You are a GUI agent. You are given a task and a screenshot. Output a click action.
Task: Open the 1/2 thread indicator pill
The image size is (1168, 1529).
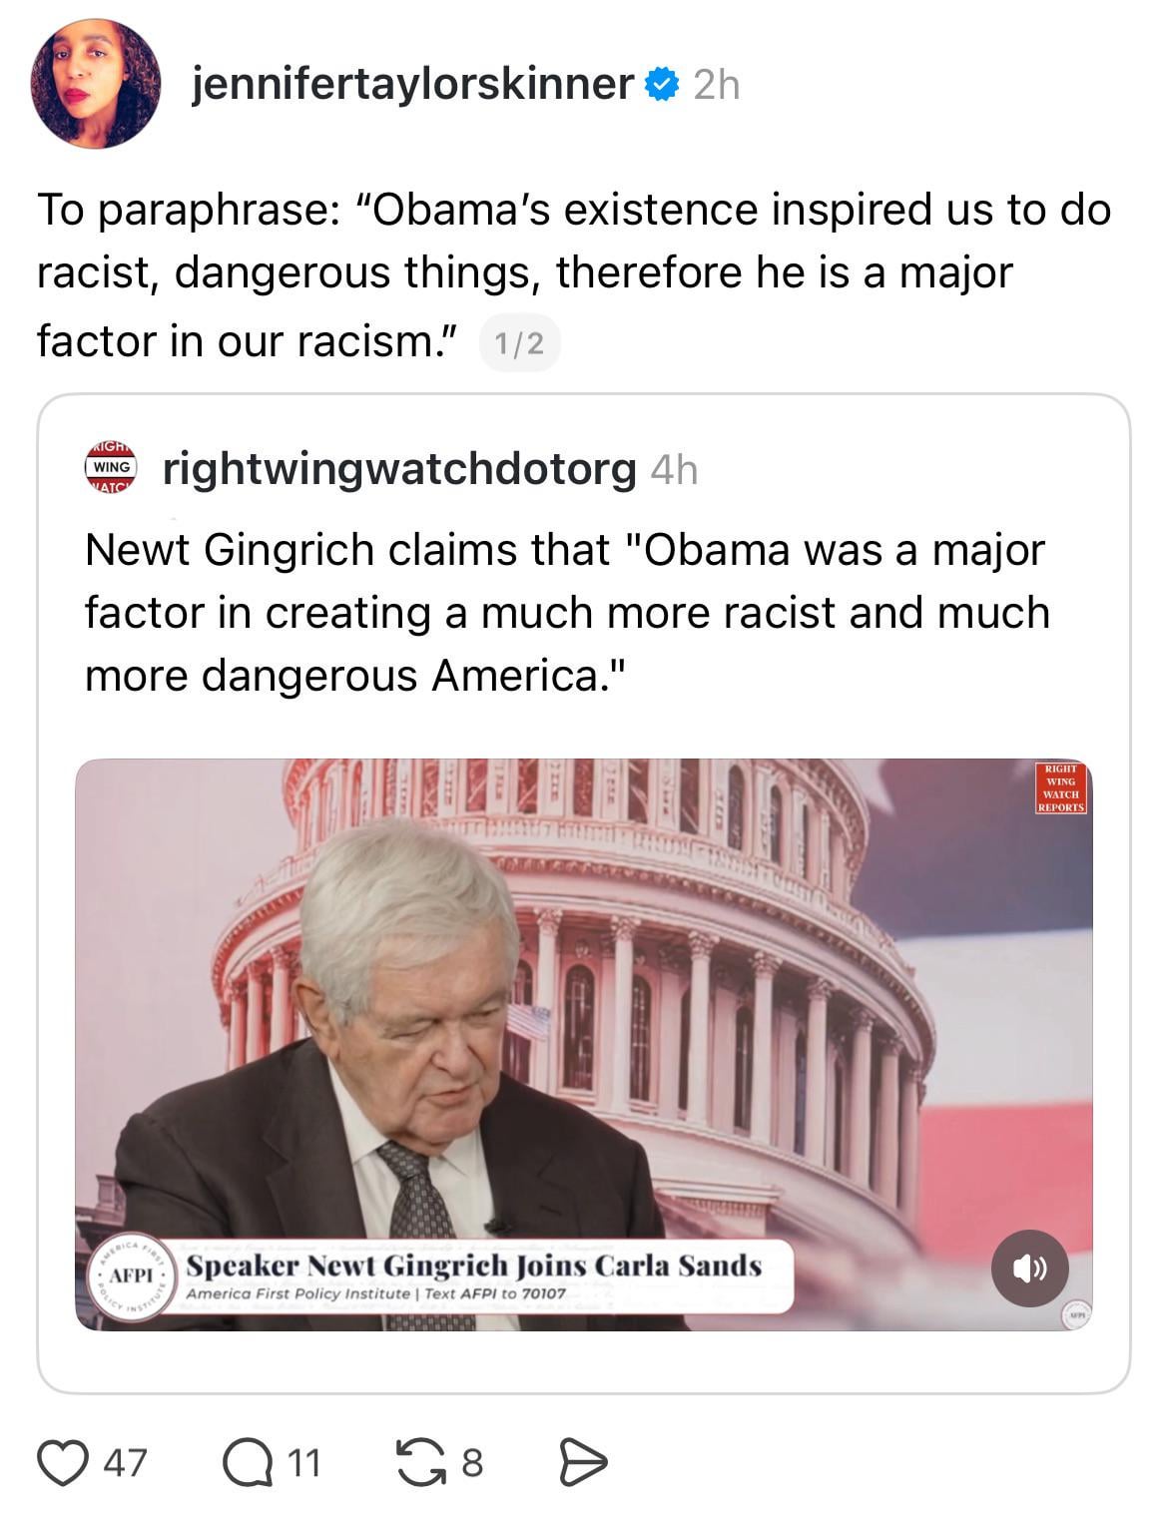[x=519, y=343]
